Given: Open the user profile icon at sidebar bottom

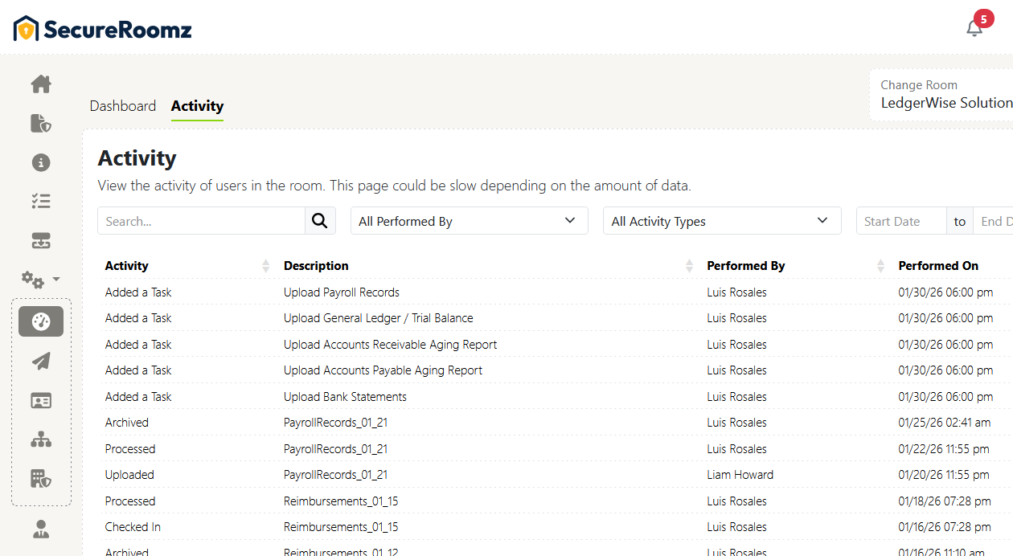Looking at the screenshot, I should pyautogui.click(x=40, y=529).
